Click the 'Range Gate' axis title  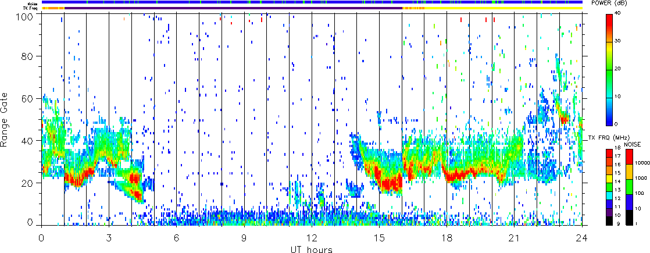coord(5,120)
